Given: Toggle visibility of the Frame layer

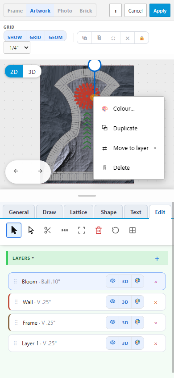Looking at the screenshot, I should 112,322.
